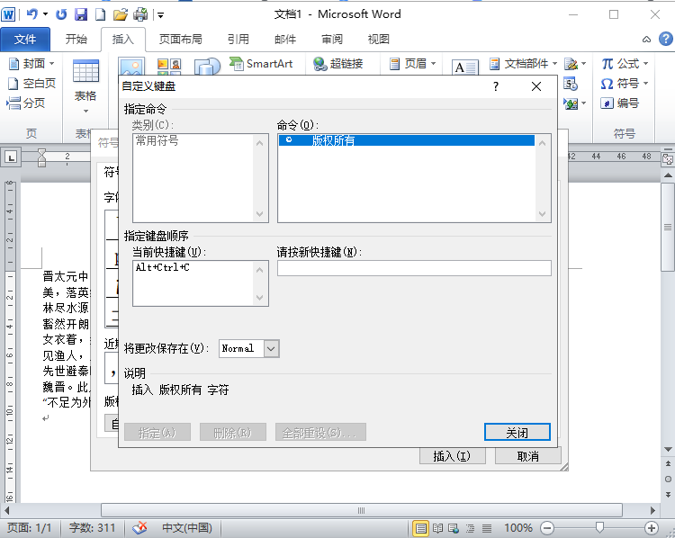Click the Redo icon in quick access toolbar
675x538 pixels.
click(x=60, y=14)
